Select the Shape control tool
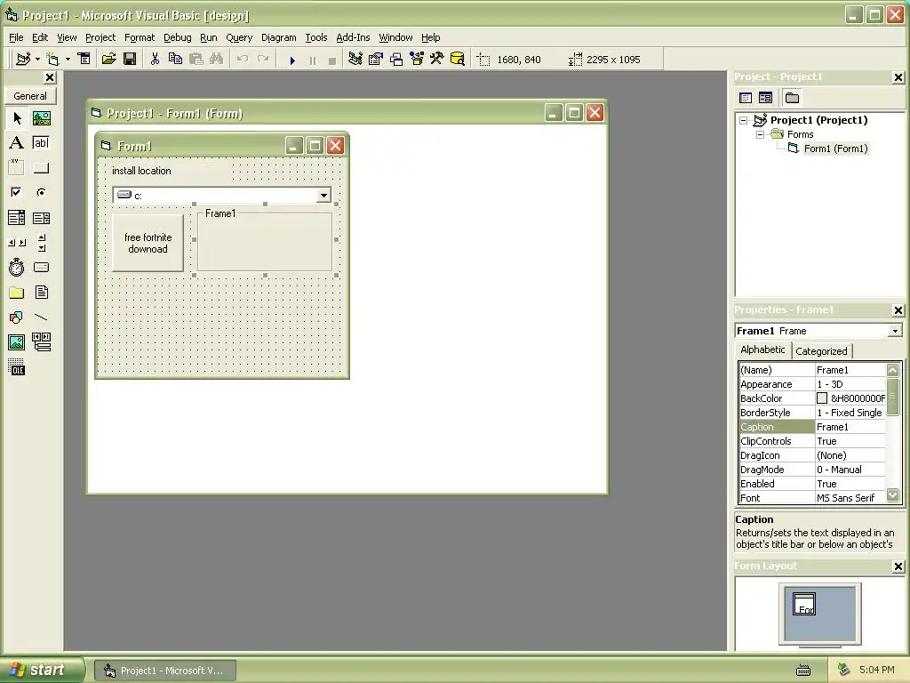Screen dimensions: 910x683 click(x=16, y=317)
